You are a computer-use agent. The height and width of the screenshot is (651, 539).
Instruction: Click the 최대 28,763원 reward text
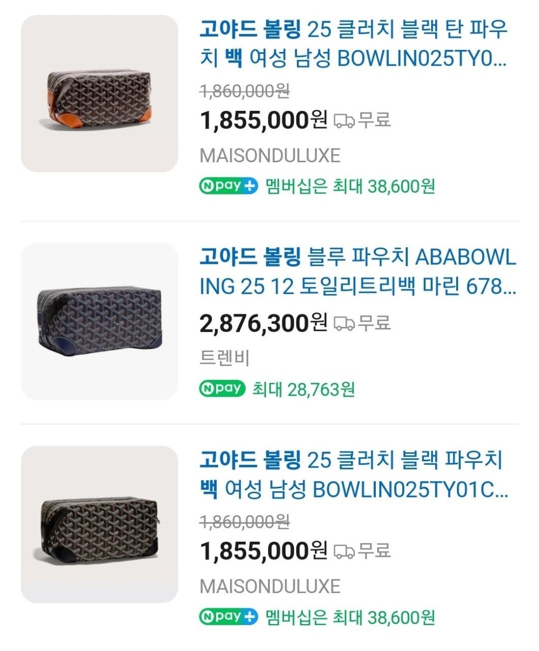[x=304, y=390]
